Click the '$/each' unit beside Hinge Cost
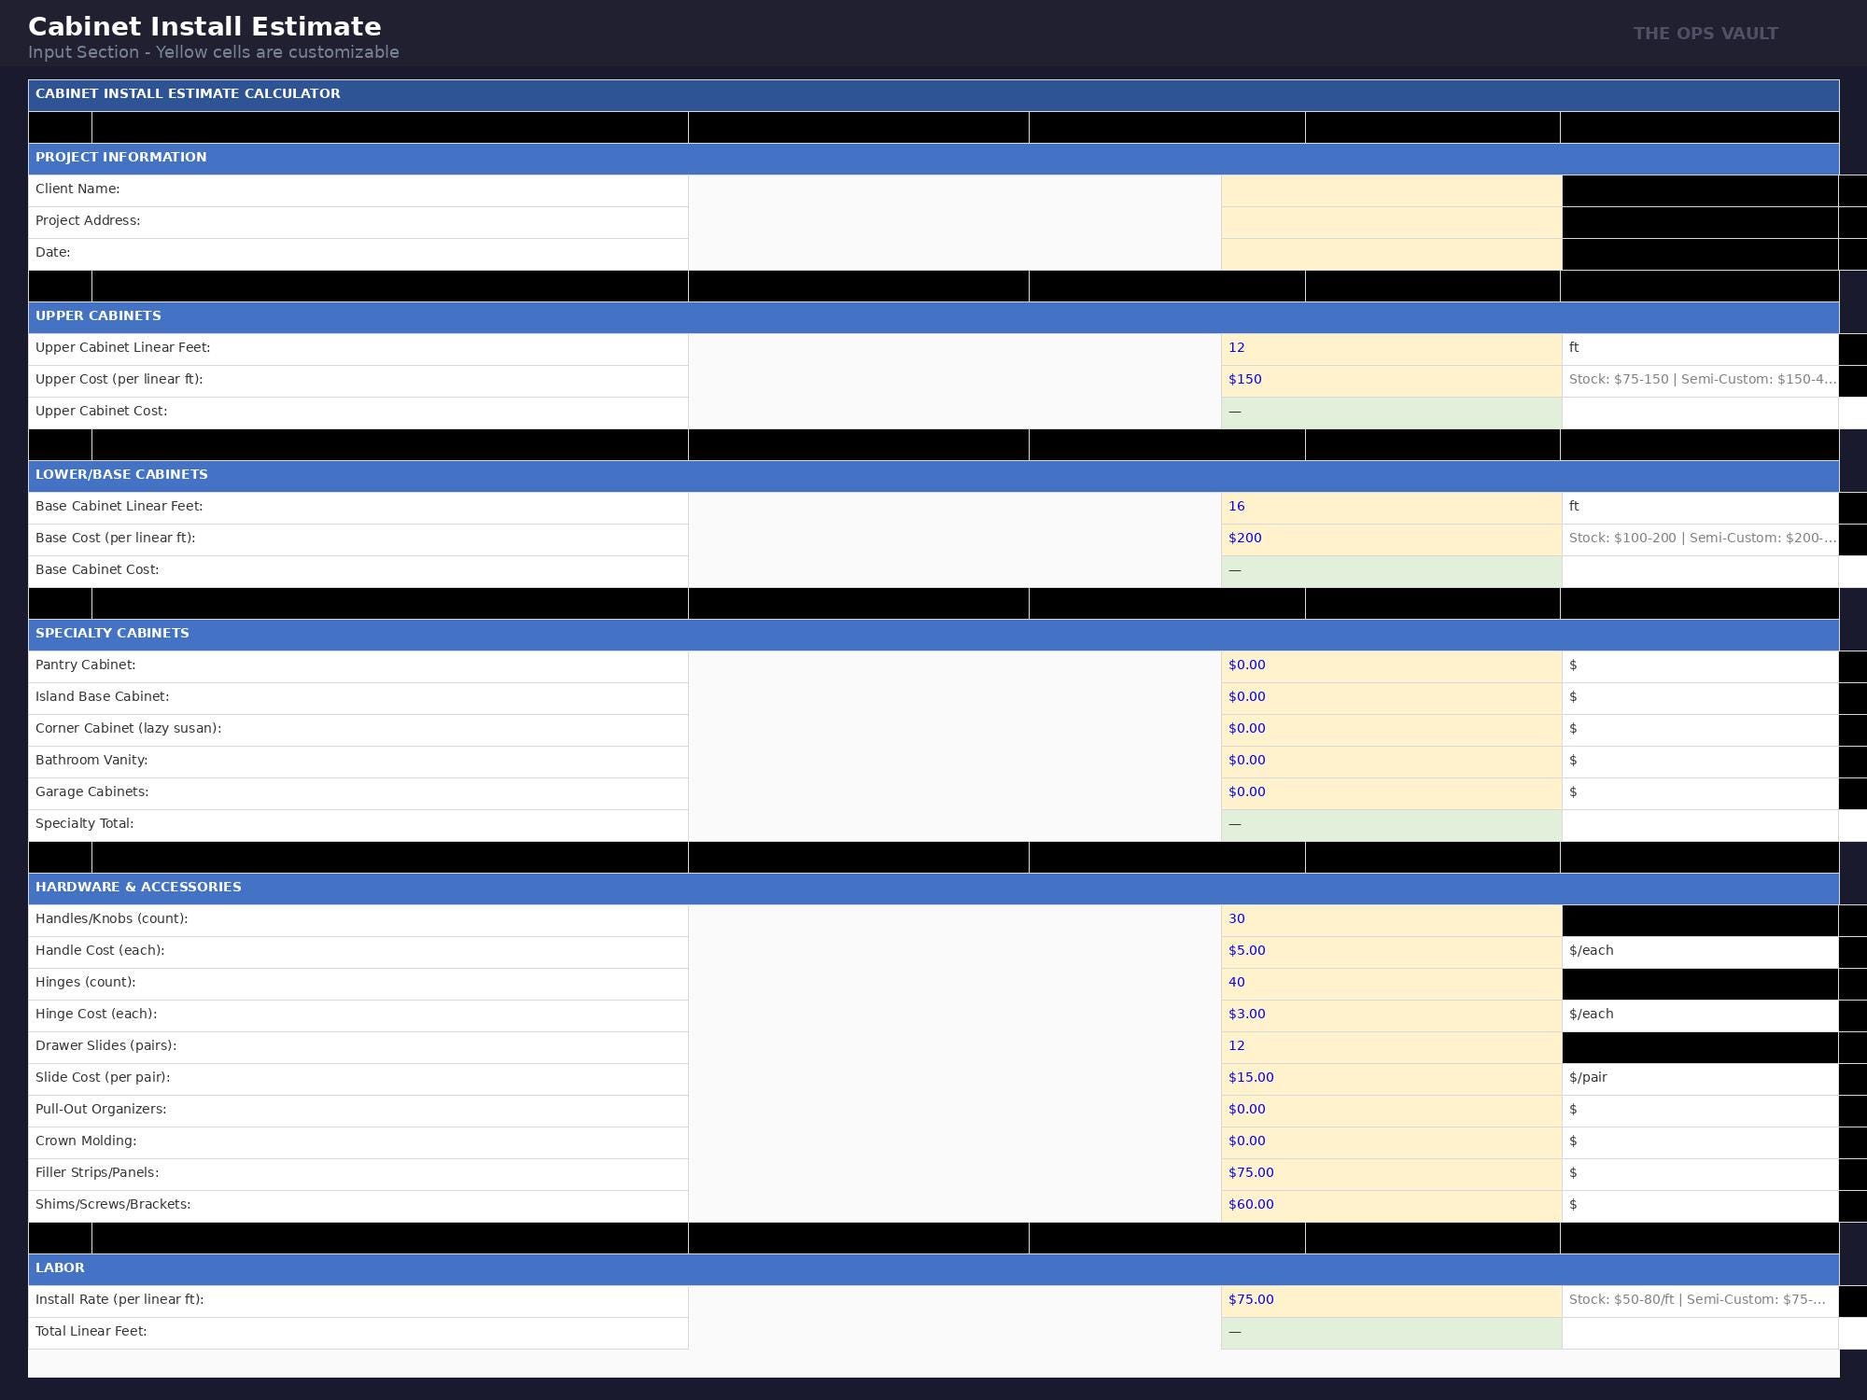Screen dimensions: 1867x1400 point(1700,1016)
